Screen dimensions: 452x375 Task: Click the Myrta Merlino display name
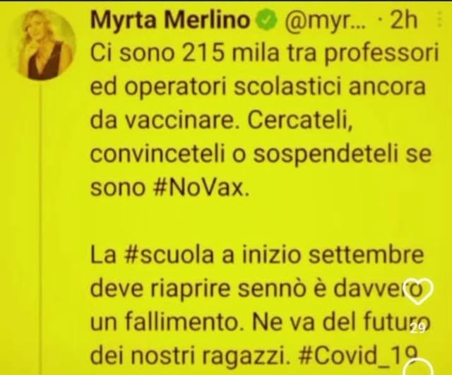click(172, 20)
